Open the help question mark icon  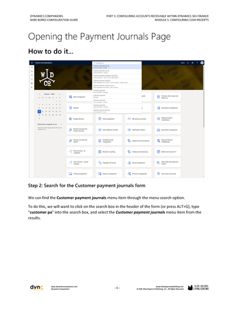click(x=197, y=63)
